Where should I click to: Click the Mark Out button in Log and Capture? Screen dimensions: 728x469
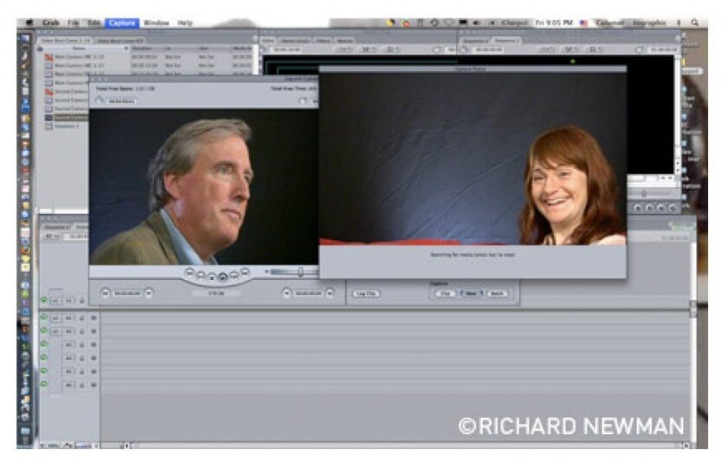[329, 293]
